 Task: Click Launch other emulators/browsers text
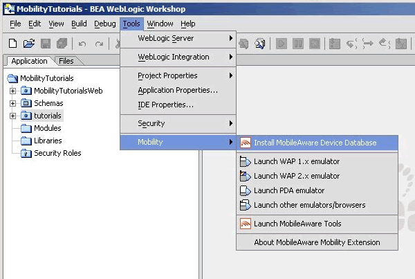tap(310, 205)
